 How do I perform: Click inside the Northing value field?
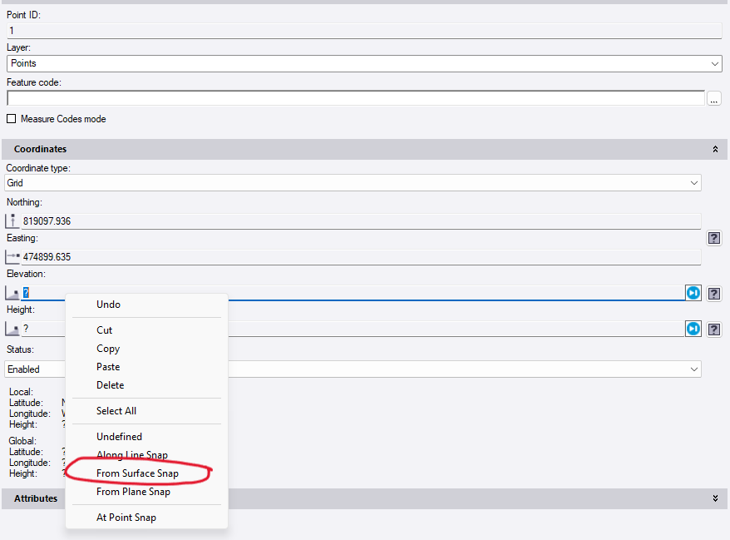pos(358,221)
